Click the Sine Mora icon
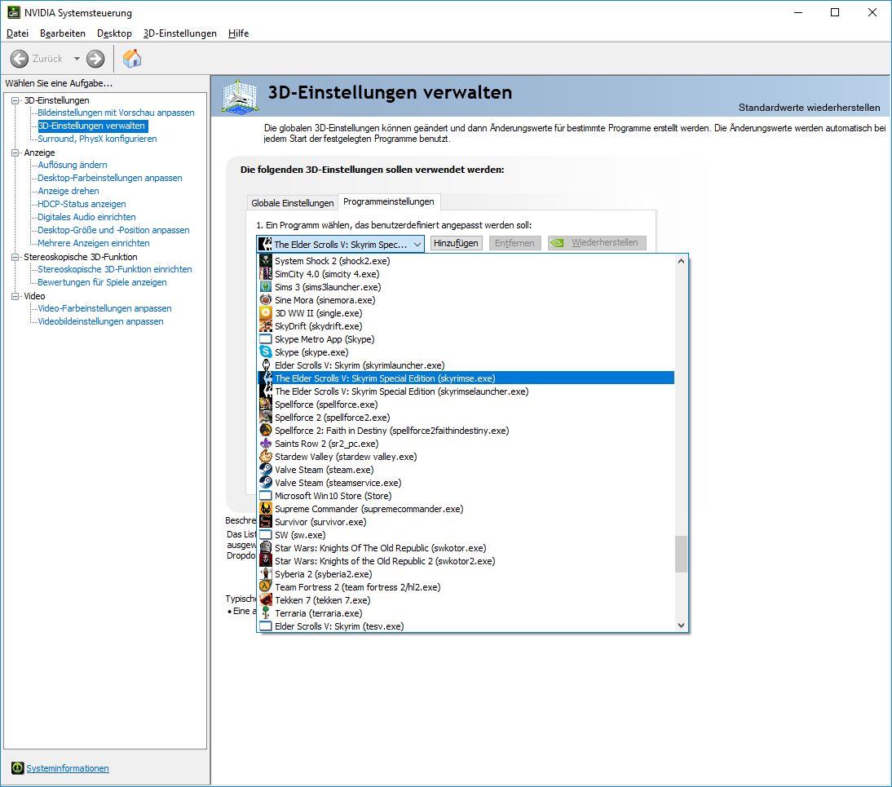 266,300
